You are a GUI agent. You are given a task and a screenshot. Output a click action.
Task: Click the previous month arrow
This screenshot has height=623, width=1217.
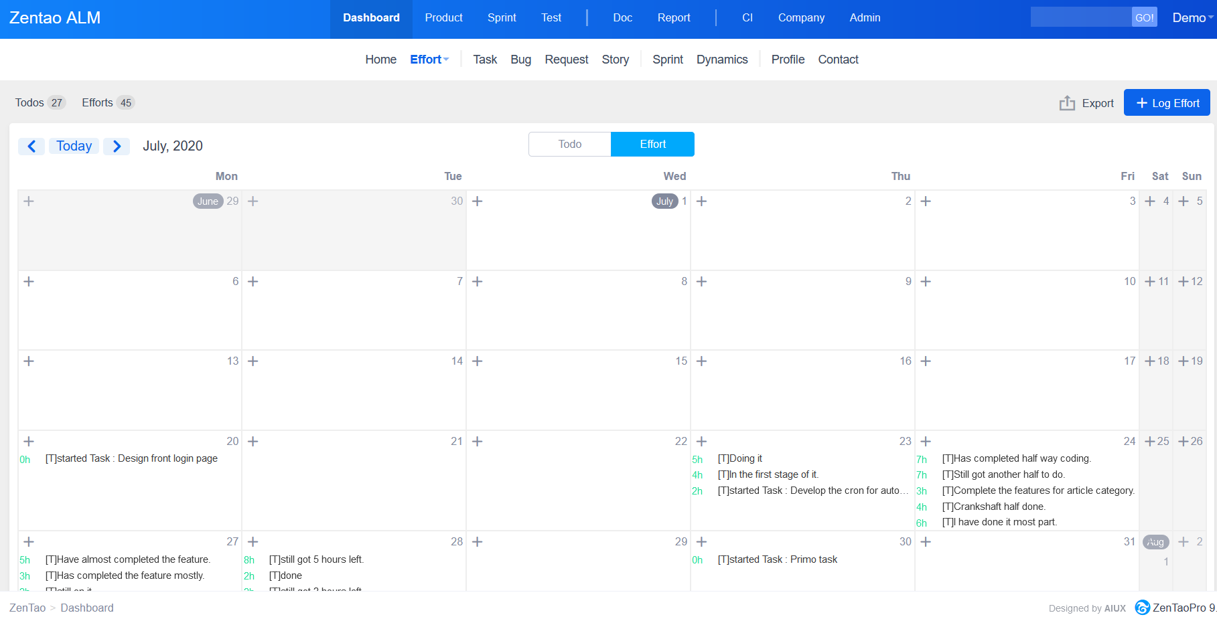tap(31, 147)
